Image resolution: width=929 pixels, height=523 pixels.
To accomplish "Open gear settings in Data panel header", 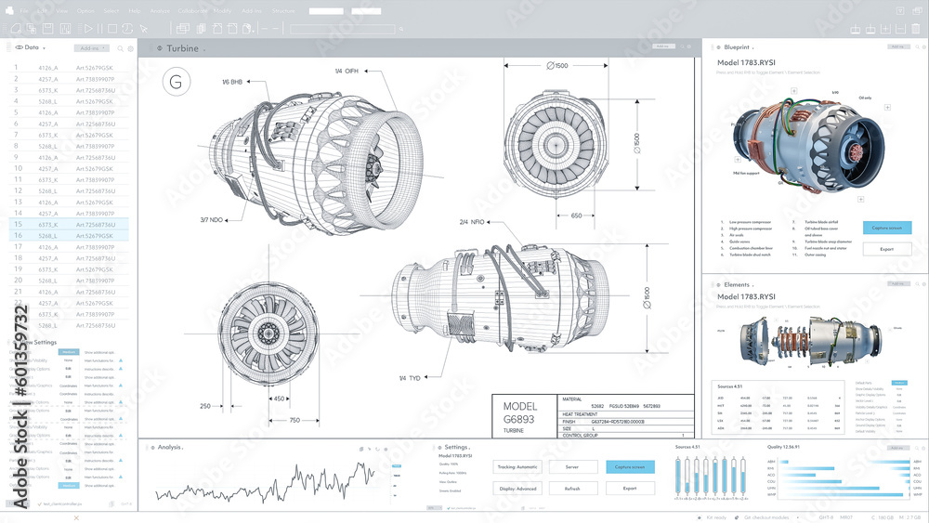I will pos(130,48).
